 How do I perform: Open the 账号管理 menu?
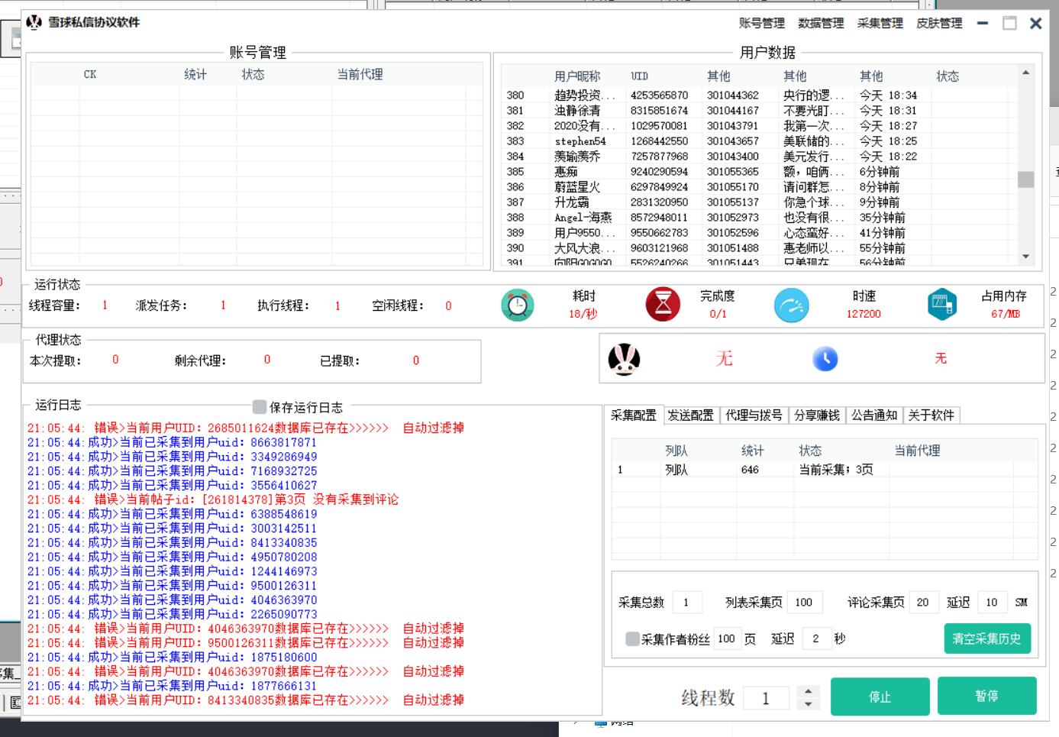click(x=761, y=23)
